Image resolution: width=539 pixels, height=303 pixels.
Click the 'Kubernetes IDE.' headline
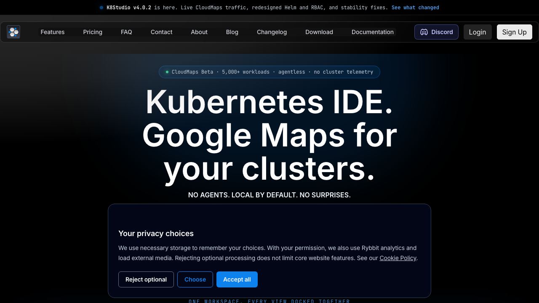[x=269, y=102]
